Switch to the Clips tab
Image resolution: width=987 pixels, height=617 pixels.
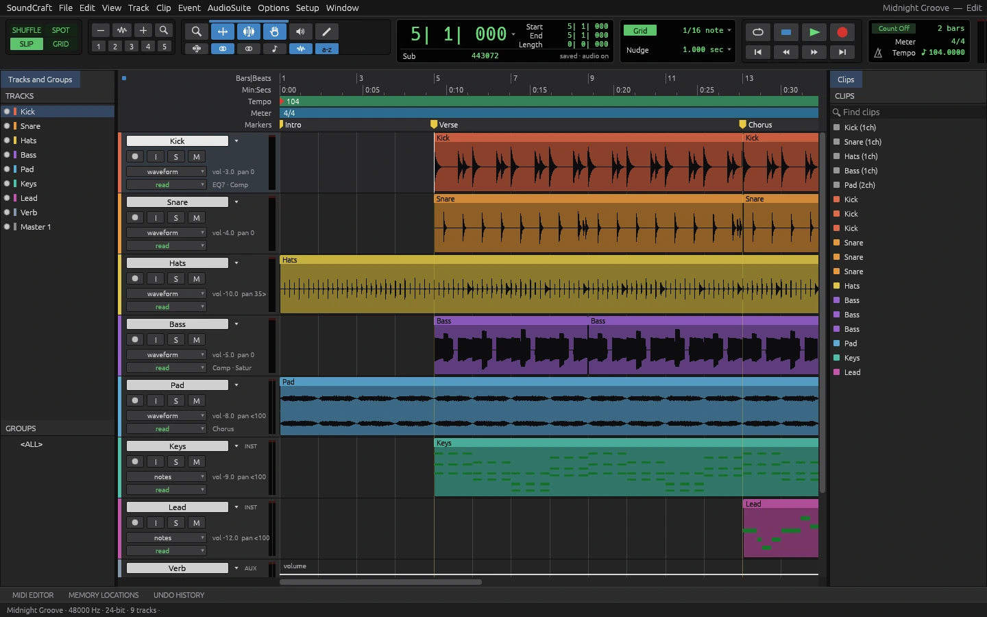[846, 80]
